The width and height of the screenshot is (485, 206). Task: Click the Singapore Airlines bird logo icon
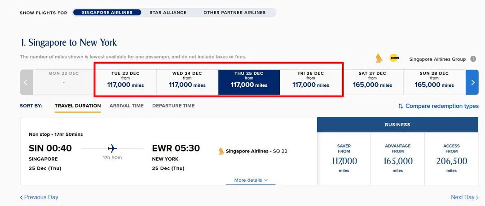coord(379,58)
